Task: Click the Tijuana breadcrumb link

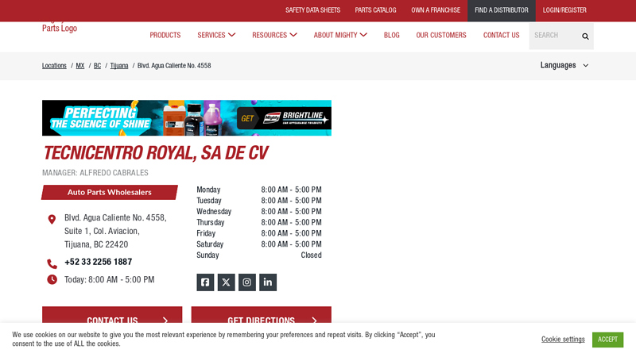Action: point(119,66)
